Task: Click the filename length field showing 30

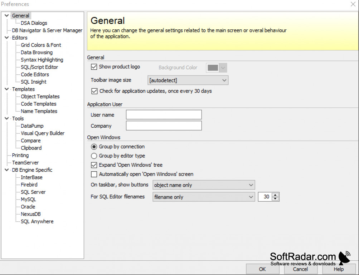Action: click(x=265, y=197)
